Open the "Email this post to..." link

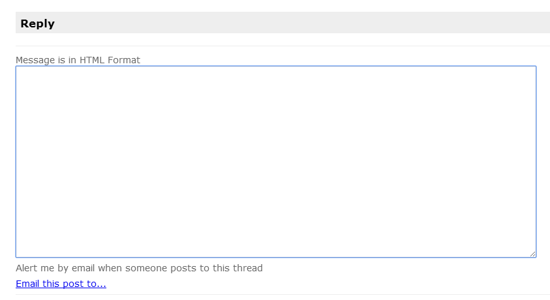pos(61,284)
